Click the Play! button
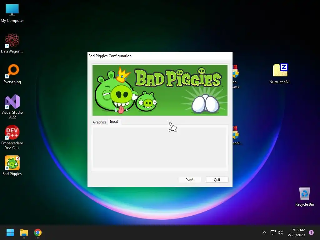The height and width of the screenshot is (240, 320). click(x=189, y=180)
